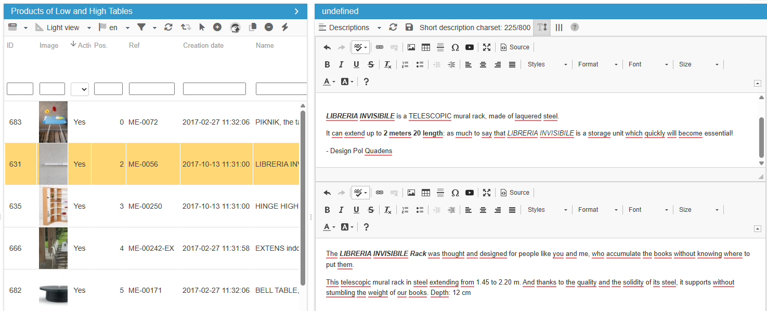Remove formatting in short description editor
The image size is (767, 311).
click(x=388, y=65)
